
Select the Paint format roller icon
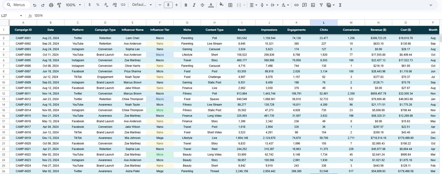59,5
